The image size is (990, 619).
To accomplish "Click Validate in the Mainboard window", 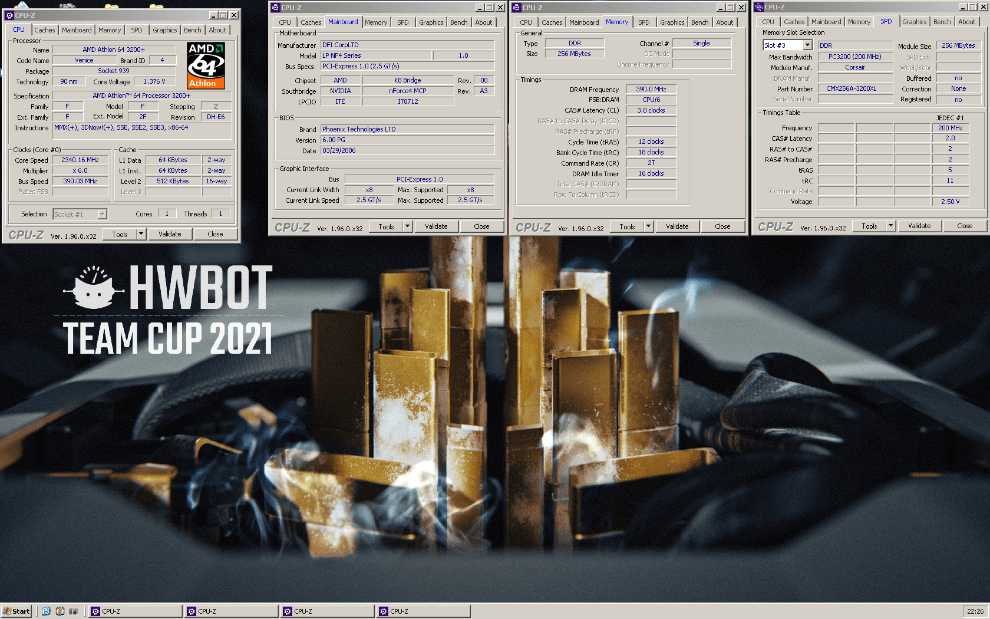I will coord(436,226).
